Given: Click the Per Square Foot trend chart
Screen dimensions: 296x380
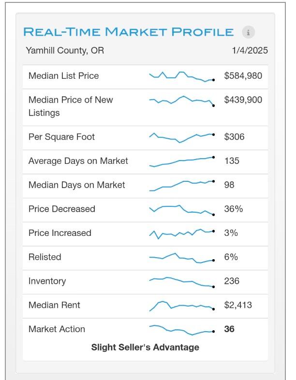Looking at the screenshot, I should click(x=182, y=138).
